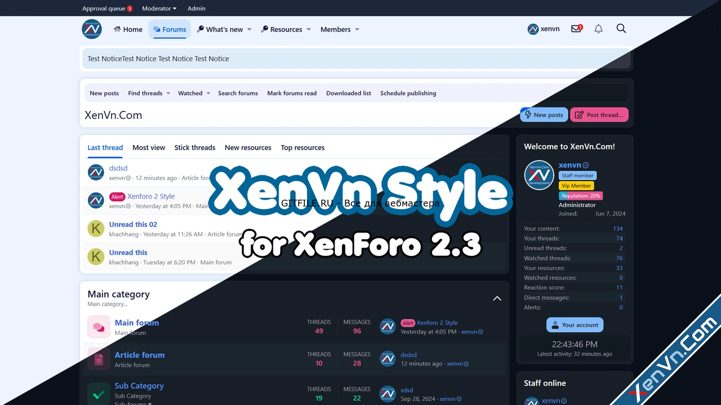721x405 pixels.
Task: Open the Sub Category forum link
Action: tap(139, 386)
